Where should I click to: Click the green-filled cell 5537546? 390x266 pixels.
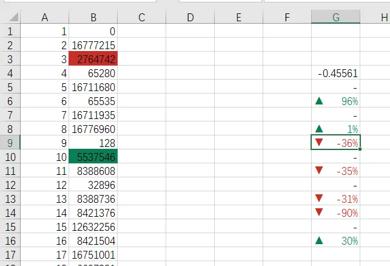click(93, 157)
